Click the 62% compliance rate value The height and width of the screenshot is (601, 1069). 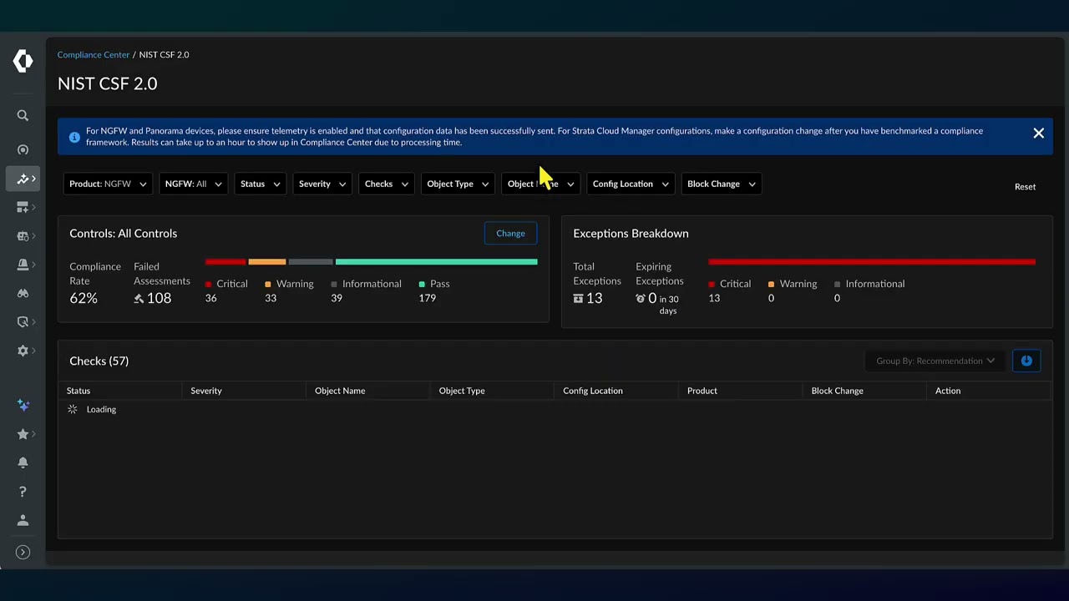84,298
